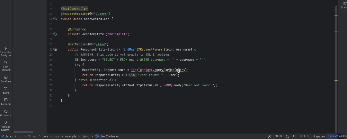Click the com breadcrumb in navigation bar

[56, 136]
